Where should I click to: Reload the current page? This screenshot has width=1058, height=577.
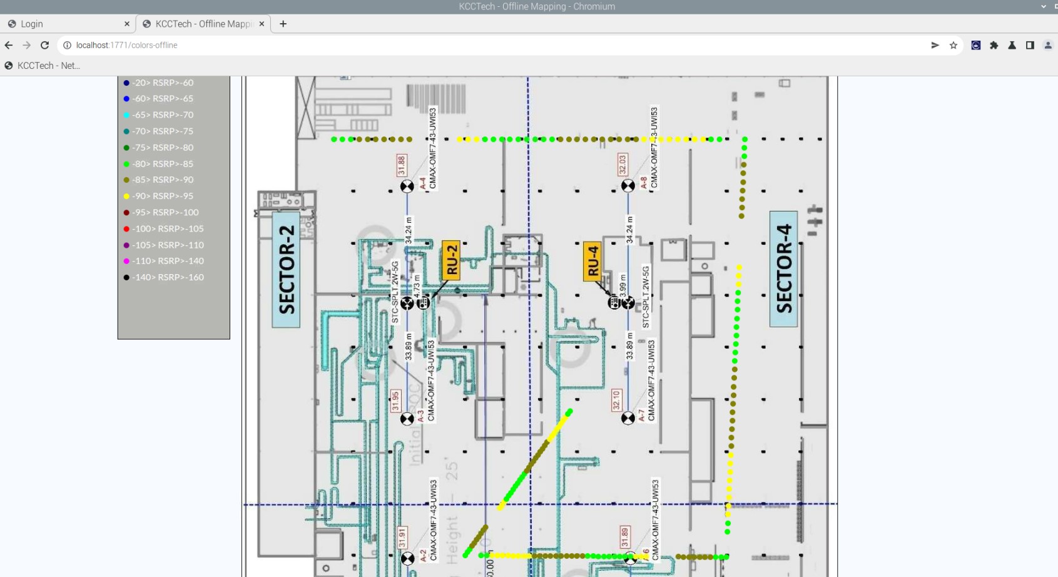[44, 45]
